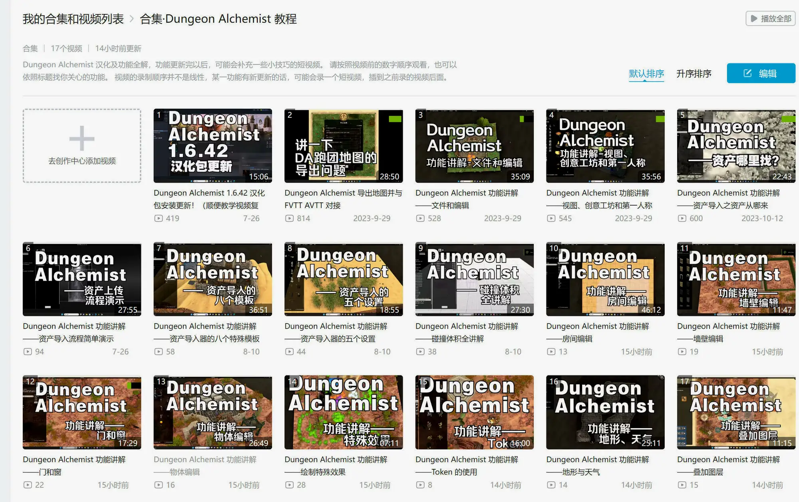The image size is (799, 502).
Task: Open the 我的合集和视频列表 breadcrumb link
Action: 73,19
